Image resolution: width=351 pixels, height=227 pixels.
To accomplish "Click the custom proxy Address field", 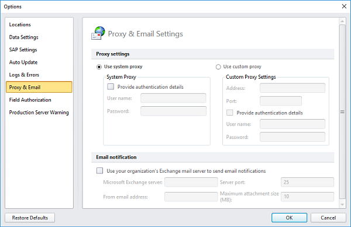I will (292, 88).
